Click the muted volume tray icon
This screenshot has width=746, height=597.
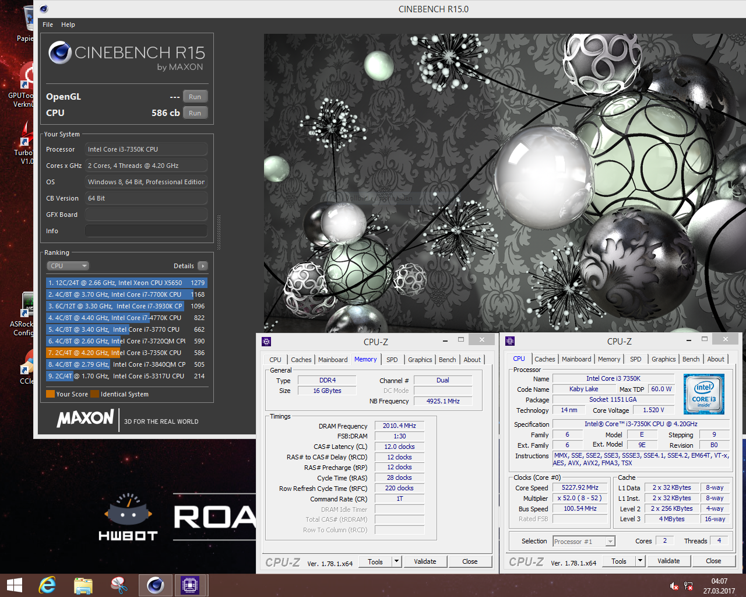[x=674, y=586]
